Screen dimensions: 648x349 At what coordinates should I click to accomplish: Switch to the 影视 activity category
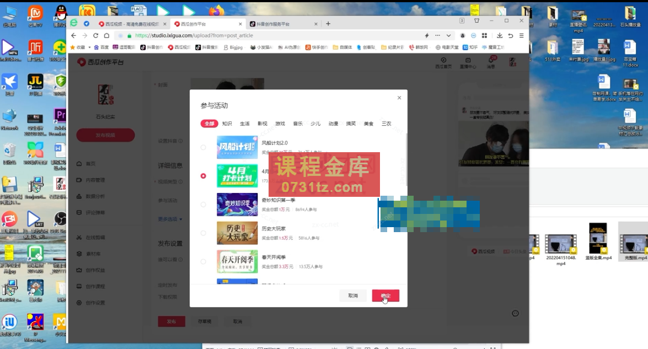(x=263, y=124)
